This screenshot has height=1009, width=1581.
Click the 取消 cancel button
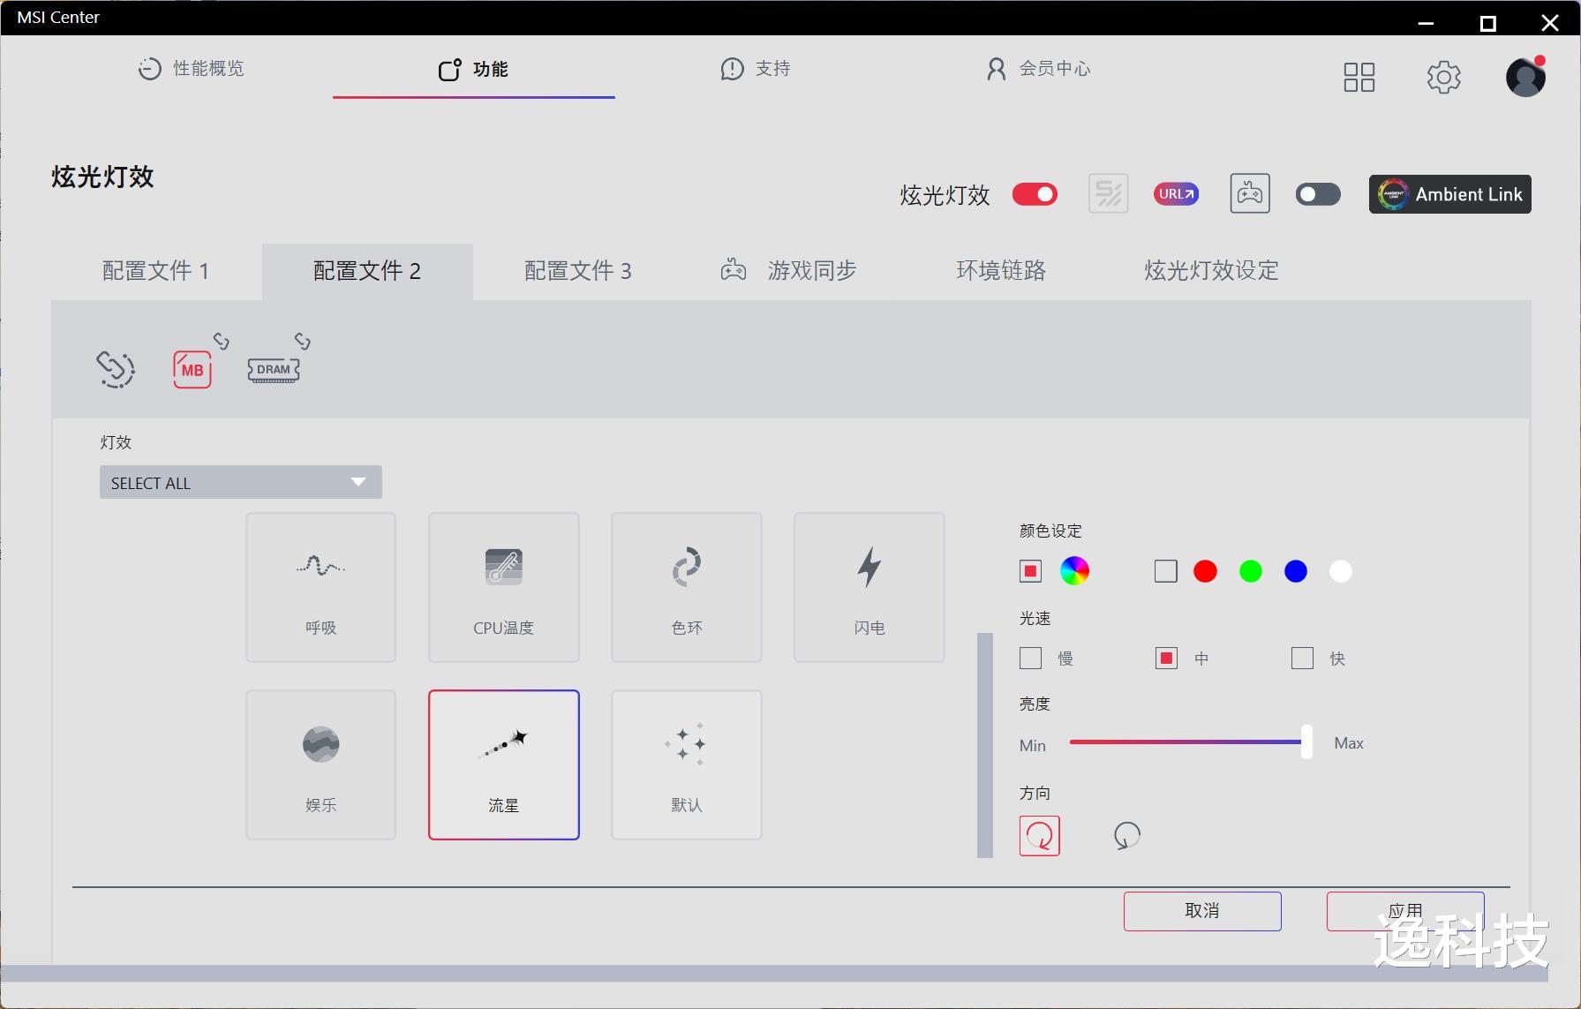(x=1202, y=911)
